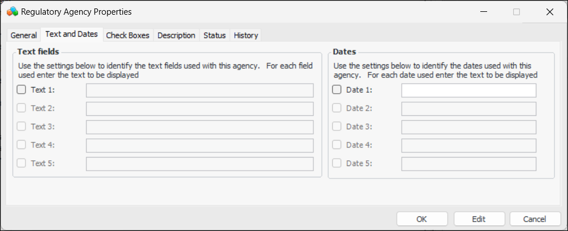This screenshot has height=231, width=568.
Task: Go to the Description tab
Action: (177, 35)
